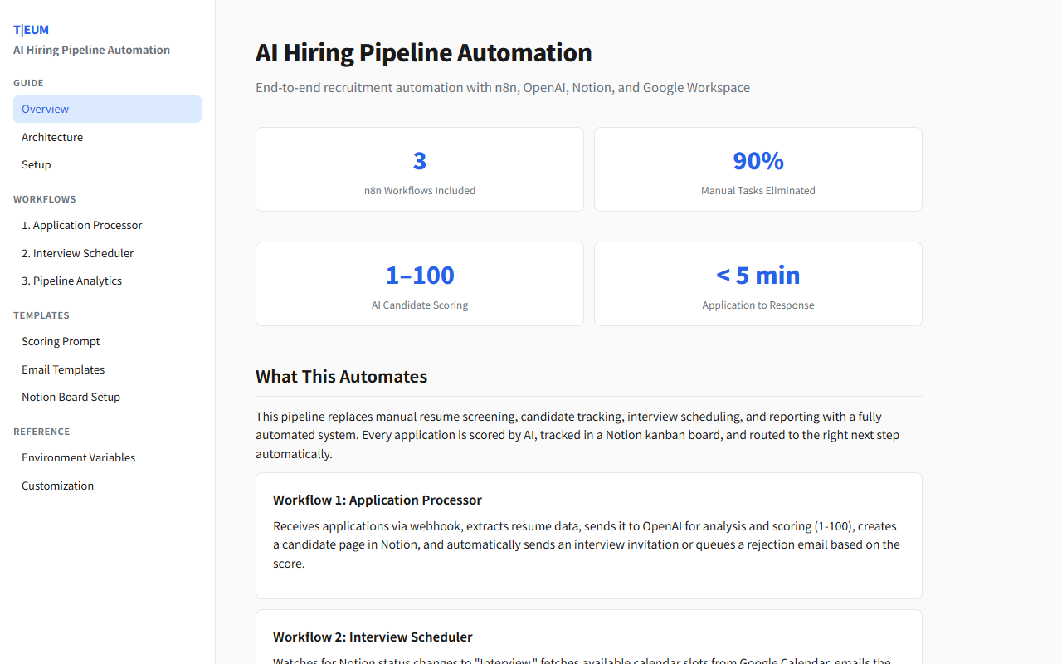Select the Interview Scheduler workflow entry
The image size is (1062, 664).
click(x=77, y=253)
